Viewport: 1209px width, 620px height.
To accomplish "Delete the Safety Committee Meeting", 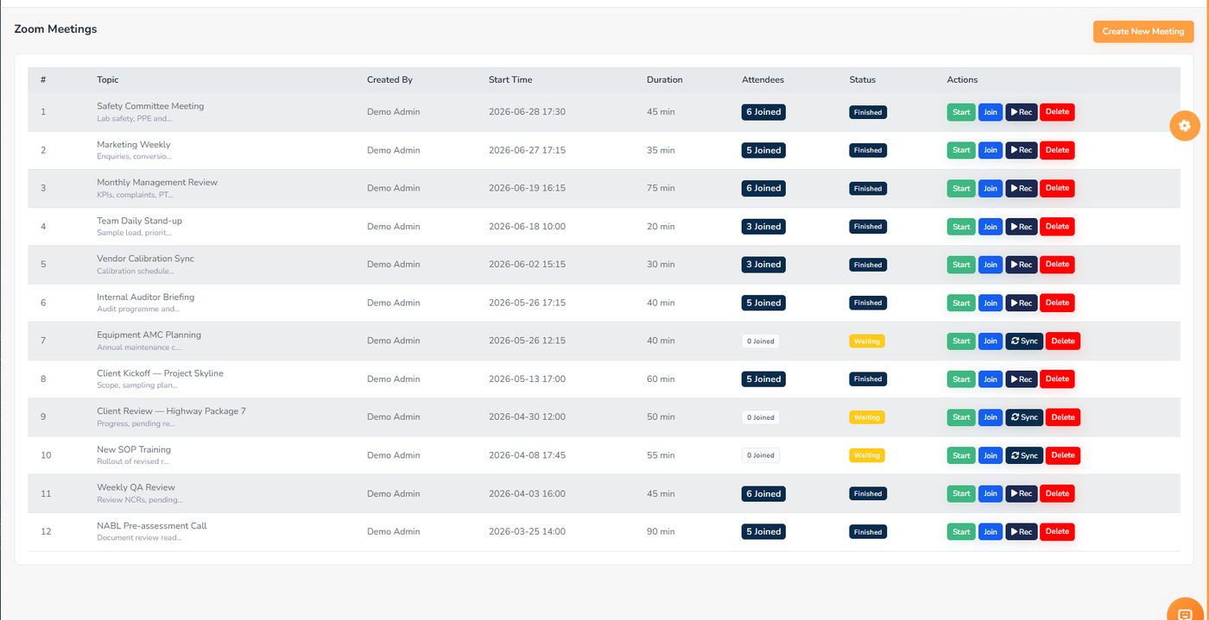I will 1057,112.
